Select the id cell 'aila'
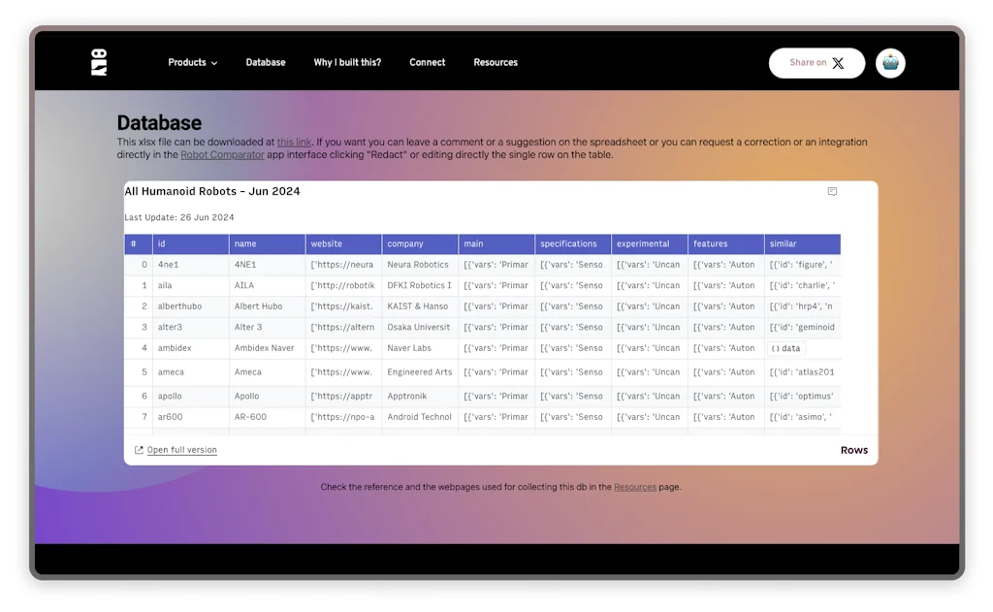993x612 pixels. (x=191, y=286)
